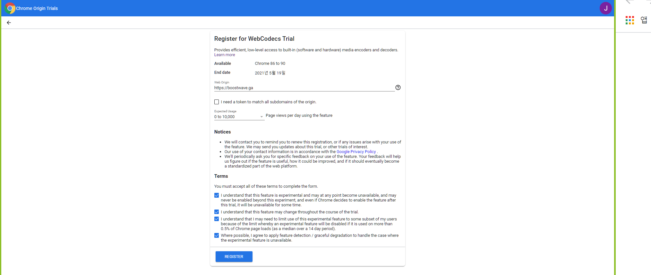Screen dimensions: 651x275
Task: Click the 'Terms' section heading
Action: click(x=221, y=176)
